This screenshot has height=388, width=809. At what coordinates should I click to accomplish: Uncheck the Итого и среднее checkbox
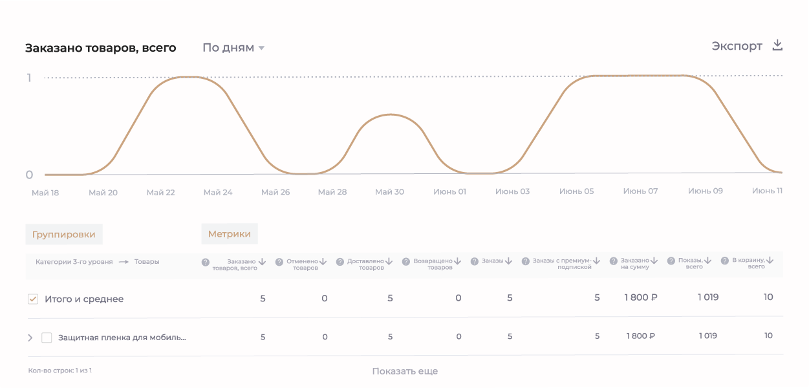(33, 299)
